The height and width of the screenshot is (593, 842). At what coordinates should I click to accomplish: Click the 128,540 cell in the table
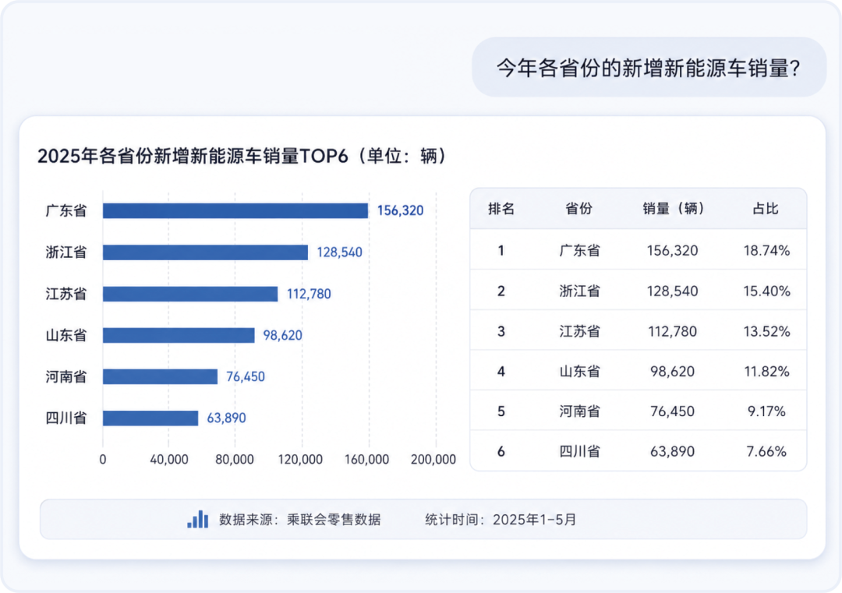672,291
